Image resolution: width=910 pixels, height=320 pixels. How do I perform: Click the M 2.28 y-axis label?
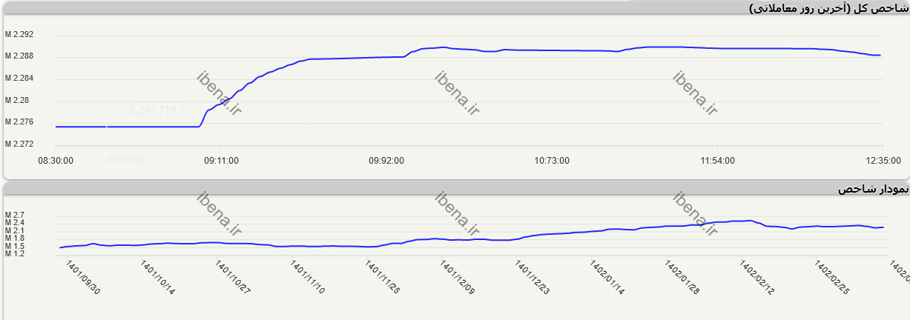click(19, 100)
